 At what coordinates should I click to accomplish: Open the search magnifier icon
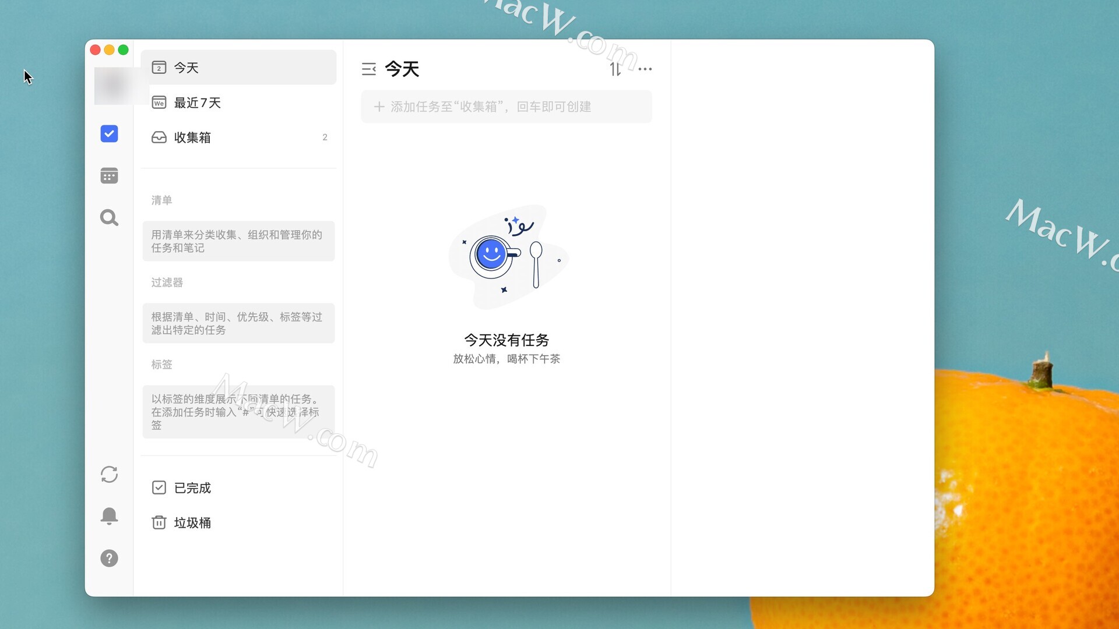coord(109,217)
